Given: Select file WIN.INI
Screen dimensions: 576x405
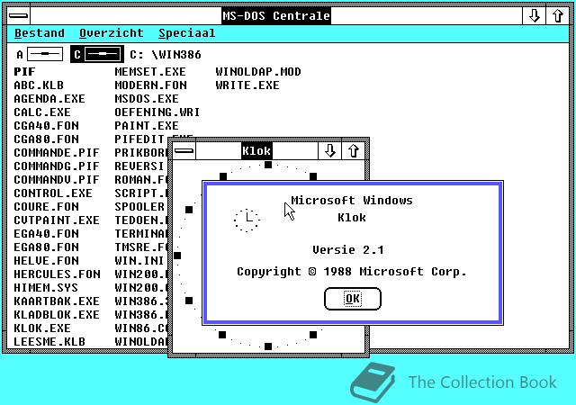Looking at the screenshot, I should 139,261.
